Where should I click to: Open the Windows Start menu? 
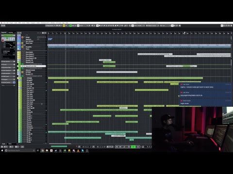tap(2, 150)
